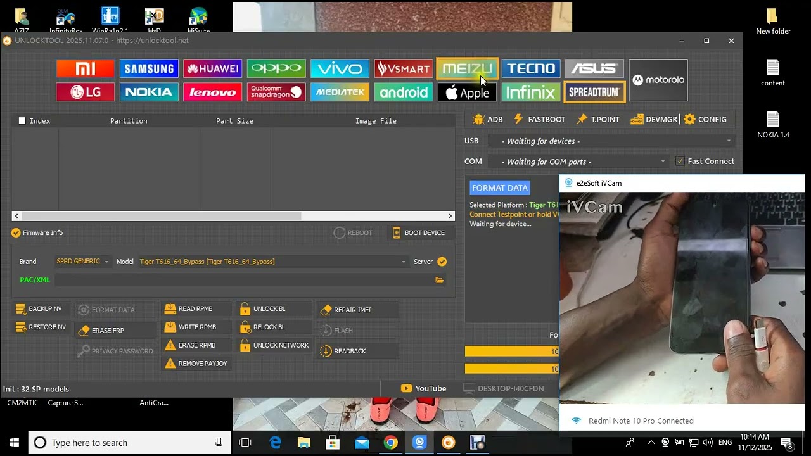Open YouTube link in status bar
Screen dimensions: 811x456
pyautogui.click(x=424, y=388)
